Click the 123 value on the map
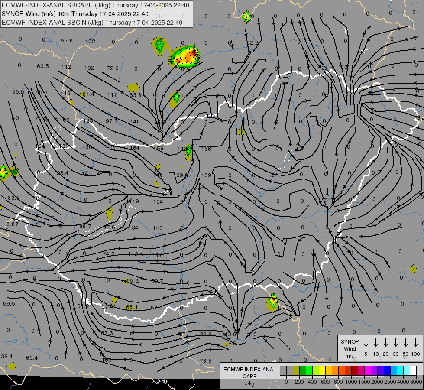Image resolution: width=424 pixels, height=390 pixels. point(88,120)
